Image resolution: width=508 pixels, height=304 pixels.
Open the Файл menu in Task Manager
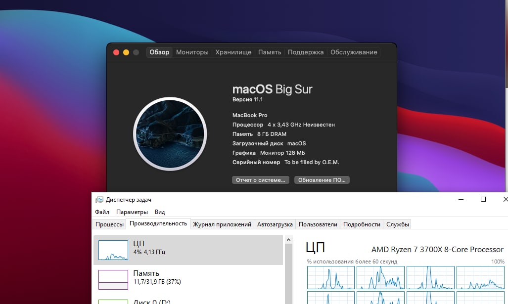click(x=102, y=212)
